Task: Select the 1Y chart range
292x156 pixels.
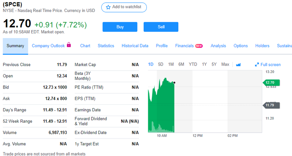Action: [x=204, y=64]
